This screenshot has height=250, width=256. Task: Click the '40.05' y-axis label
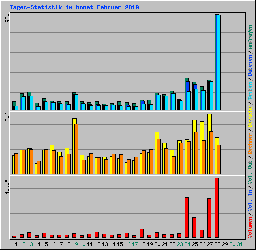point(8,187)
